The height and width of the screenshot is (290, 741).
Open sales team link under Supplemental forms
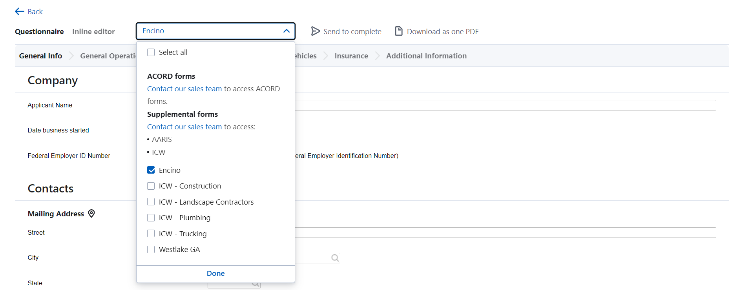coord(184,127)
